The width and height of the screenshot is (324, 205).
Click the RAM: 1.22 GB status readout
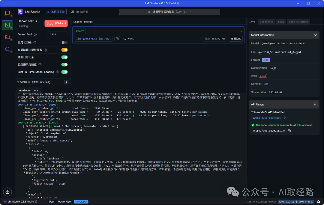[x=286, y=202]
